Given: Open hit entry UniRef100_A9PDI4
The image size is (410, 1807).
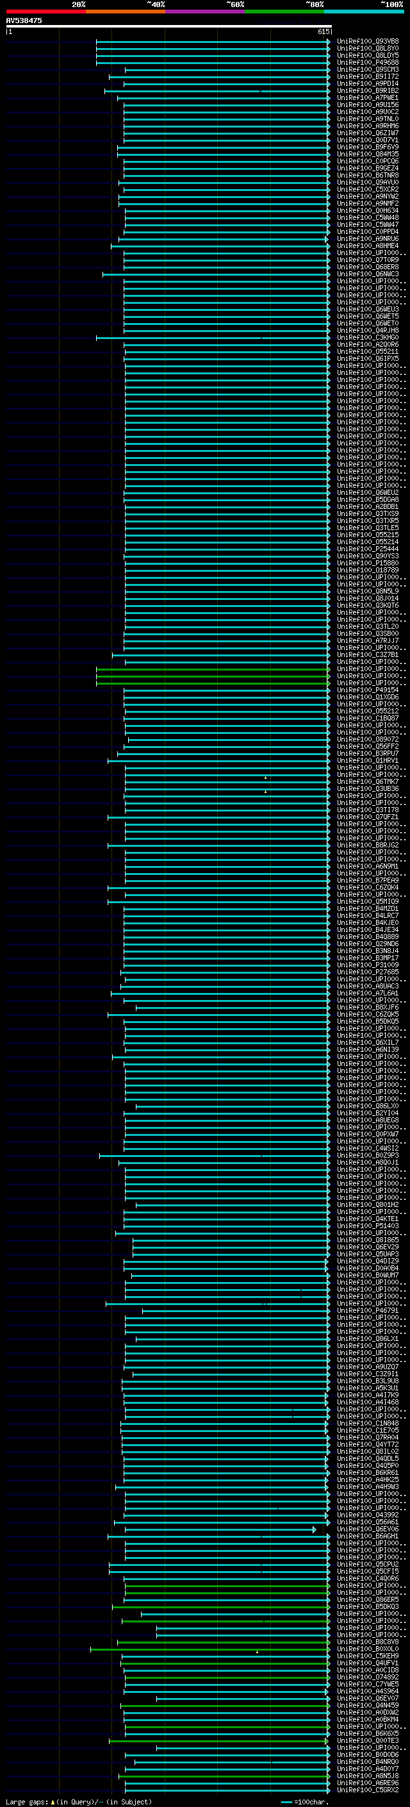Looking at the screenshot, I should pos(368,83).
